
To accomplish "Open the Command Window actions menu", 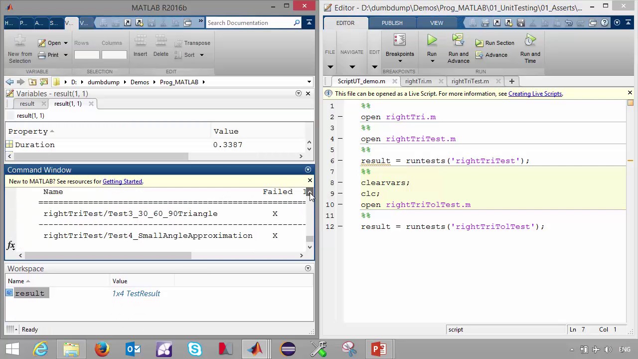I will pos(308,170).
